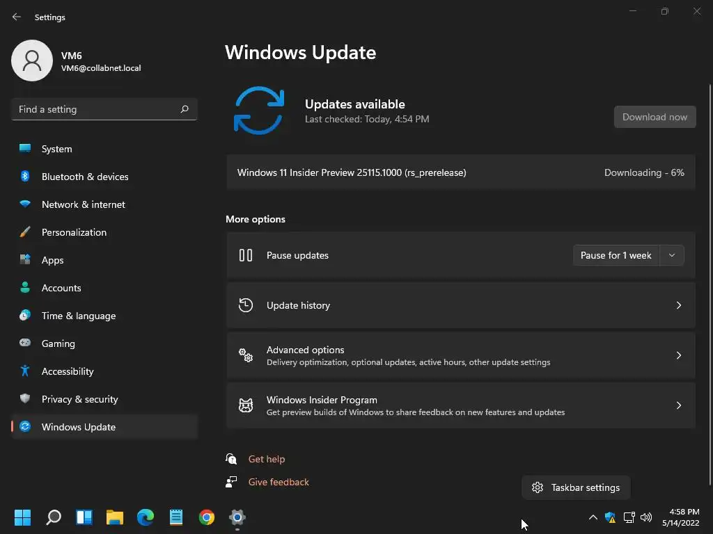The image size is (713, 534).
Task: Select System in settings sidebar
Action: tap(104, 149)
